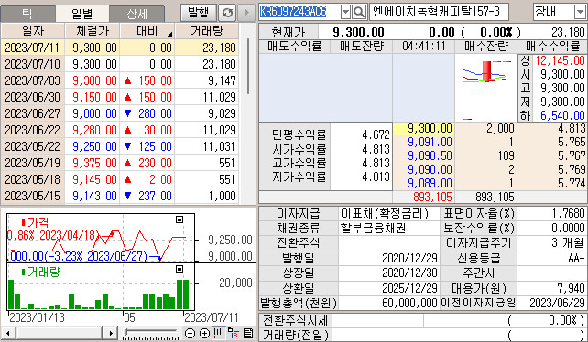Click the 일자 column header
588x342 pixels.
[x=33, y=31]
